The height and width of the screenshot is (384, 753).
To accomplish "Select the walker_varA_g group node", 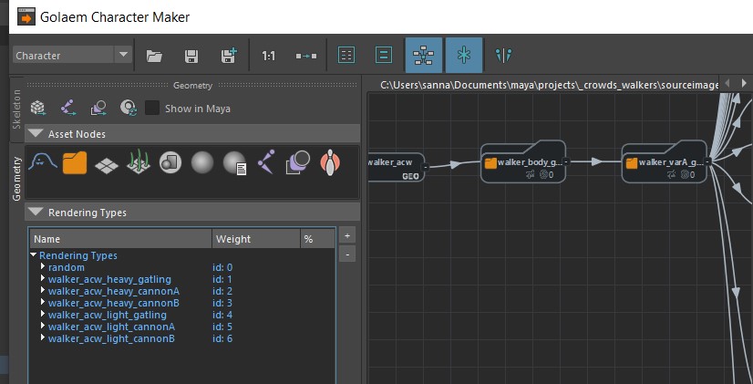I will [665, 162].
